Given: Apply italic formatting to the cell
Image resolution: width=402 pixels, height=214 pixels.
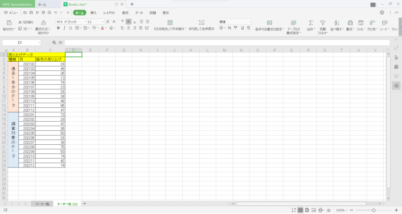Looking at the screenshot, I should (64, 28).
